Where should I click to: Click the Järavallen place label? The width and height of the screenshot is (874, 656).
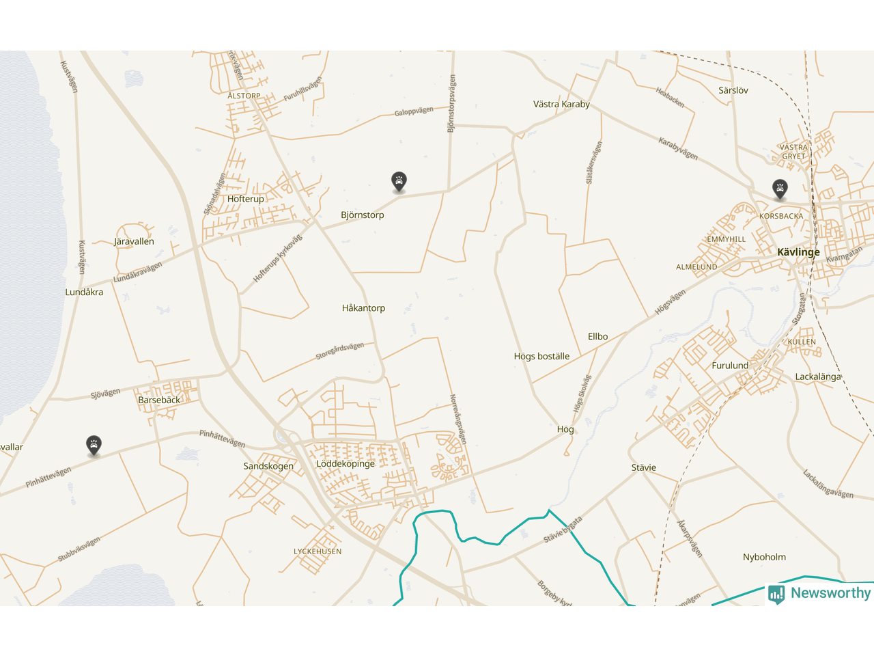click(134, 242)
